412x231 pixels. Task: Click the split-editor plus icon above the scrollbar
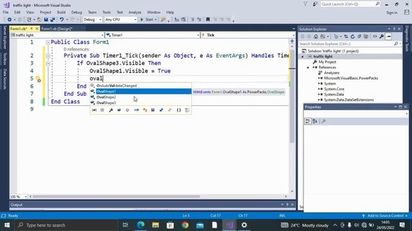[292, 41]
